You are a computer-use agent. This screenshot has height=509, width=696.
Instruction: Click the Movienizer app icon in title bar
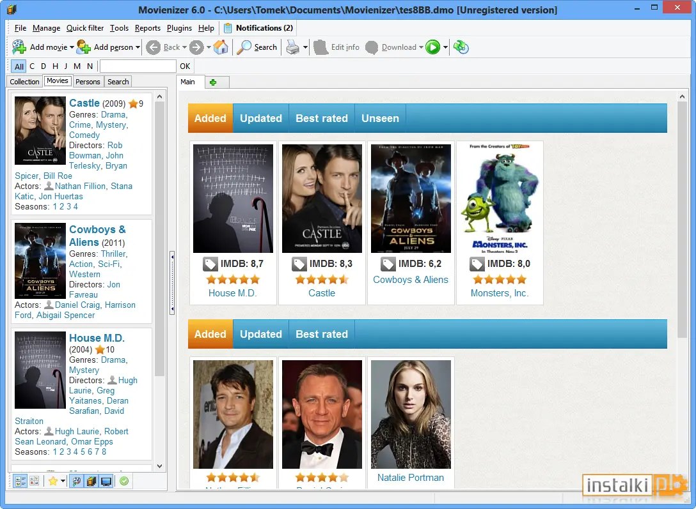(12, 10)
